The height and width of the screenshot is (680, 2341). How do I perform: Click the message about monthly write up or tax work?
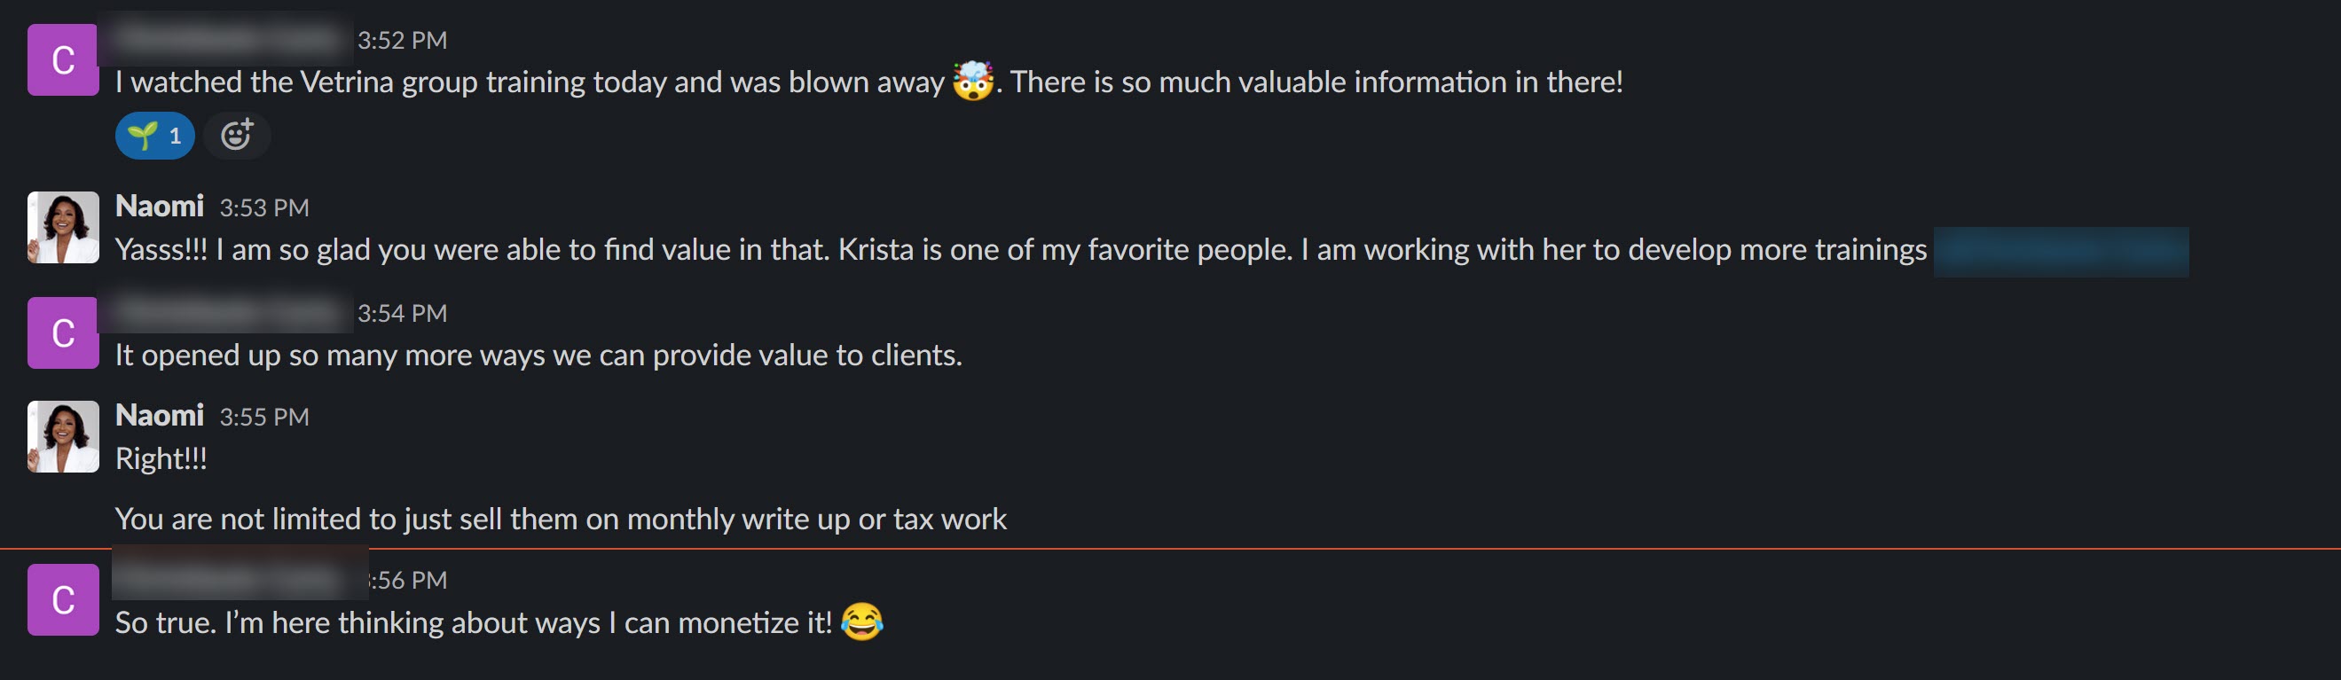(x=560, y=519)
